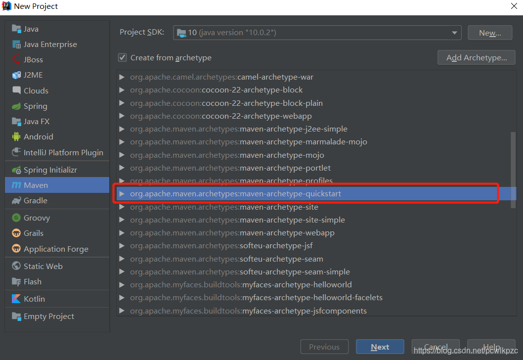
Task: Expand maven-archetype-site-simple arrow
Action: coord(122,220)
